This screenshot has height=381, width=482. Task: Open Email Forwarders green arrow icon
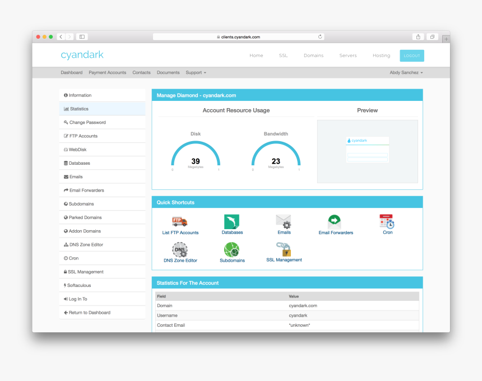click(x=335, y=221)
